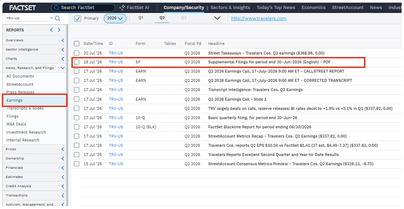The height and width of the screenshot is (209, 404).
Task: Expand the Estimates section
Action: pos(63,177)
